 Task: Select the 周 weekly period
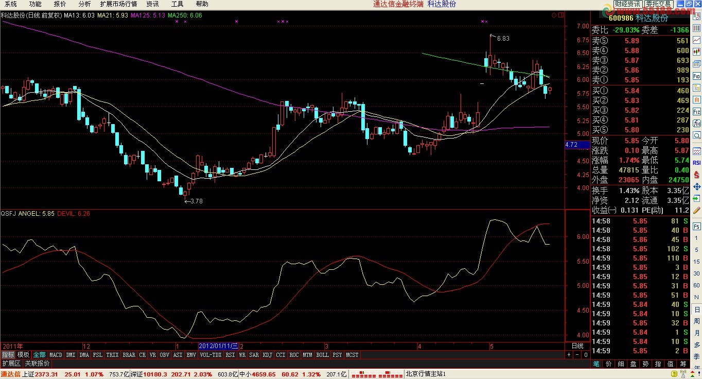[x=697, y=321]
